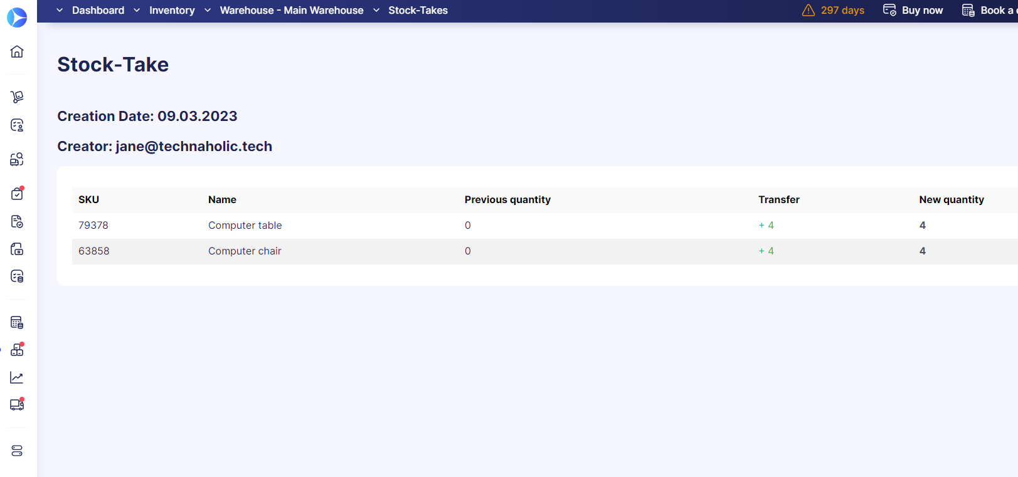Select SKU 63858 cell
Image resolution: width=1018 pixels, height=477 pixels.
coord(94,251)
